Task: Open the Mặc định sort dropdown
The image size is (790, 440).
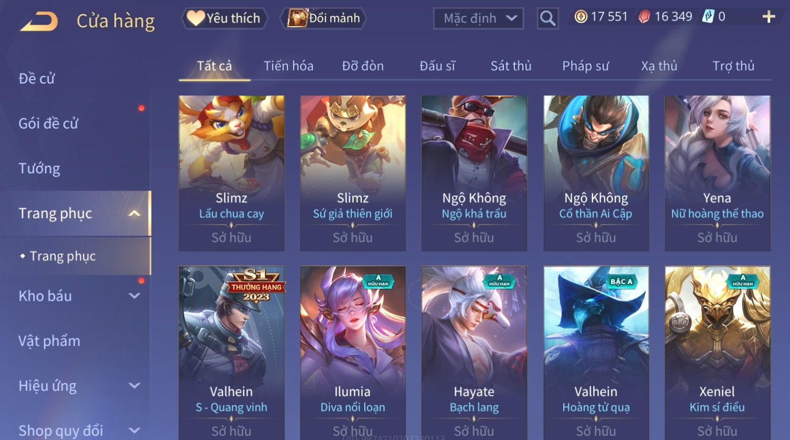Action: pyautogui.click(x=479, y=18)
